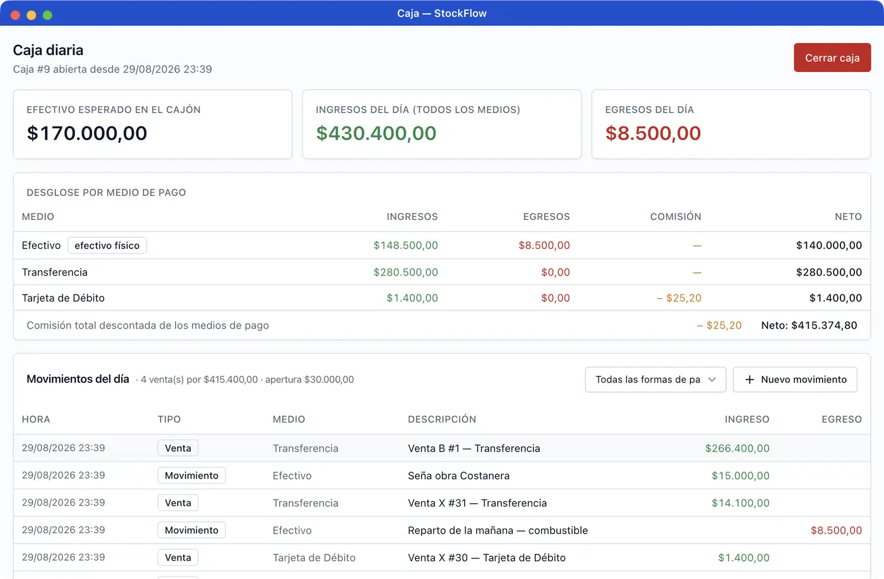This screenshot has height=579, width=884.
Task: Click the $148.500,00 ingresos value
Action: pos(405,245)
